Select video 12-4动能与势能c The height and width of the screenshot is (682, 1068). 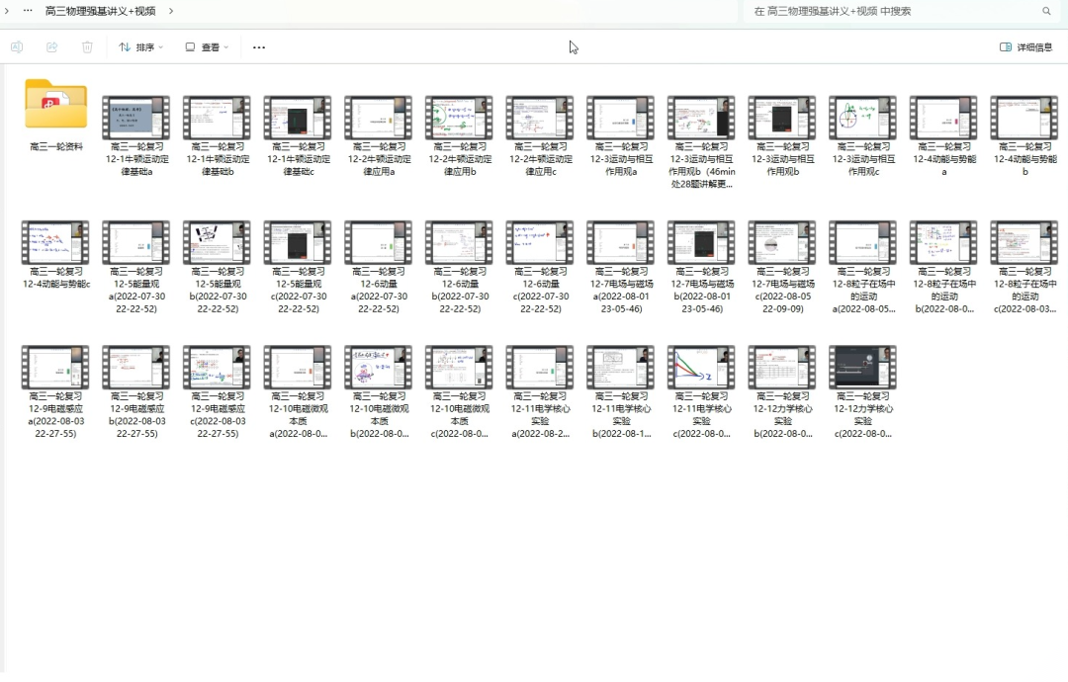[x=55, y=242]
